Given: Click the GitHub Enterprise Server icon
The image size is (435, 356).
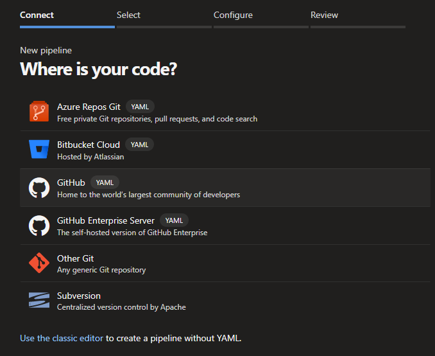Looking at the screenshot, I should (39, 226).
